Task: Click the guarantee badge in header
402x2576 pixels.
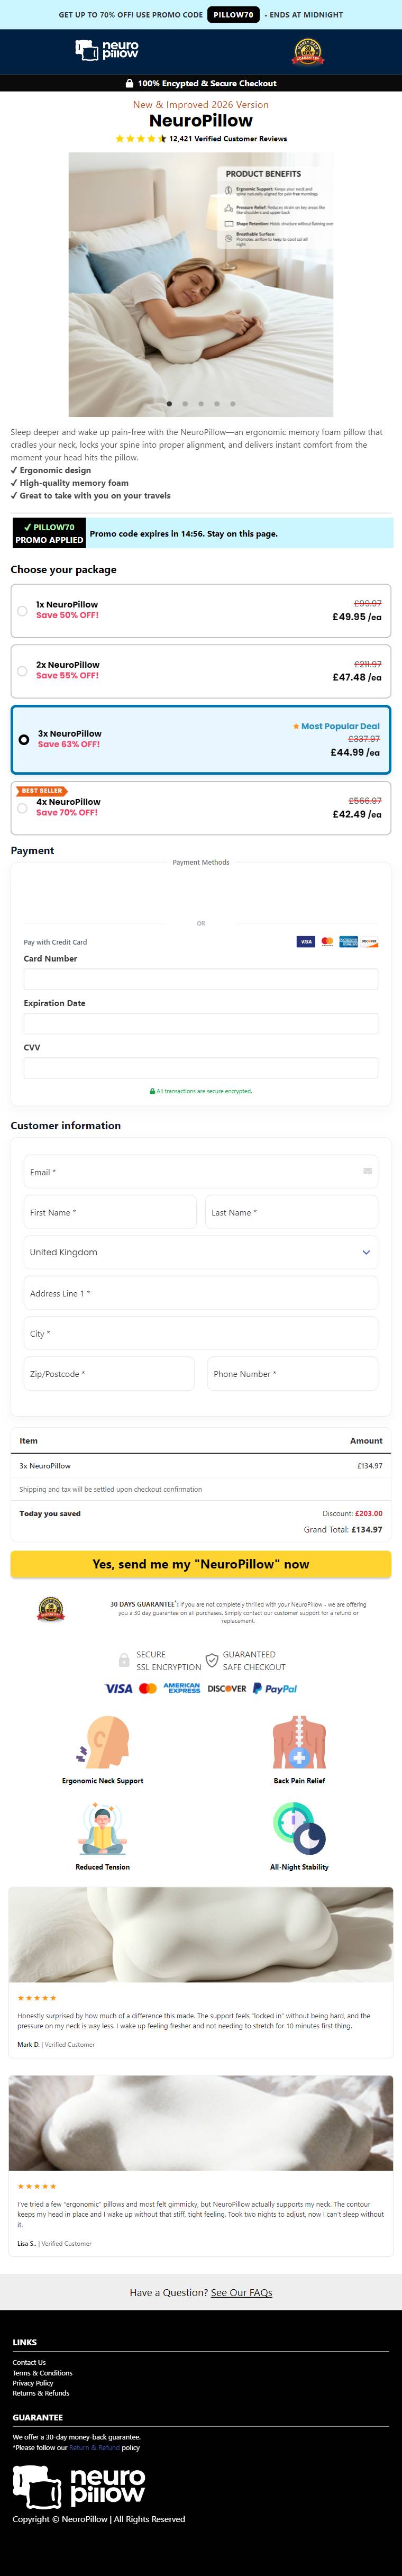Action: point(307,52)
